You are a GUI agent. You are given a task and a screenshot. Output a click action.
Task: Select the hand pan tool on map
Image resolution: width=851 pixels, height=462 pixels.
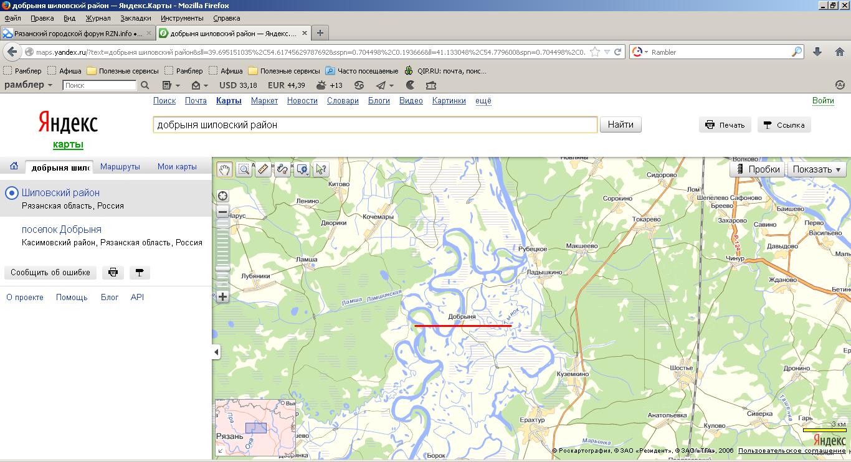(225, 169)
